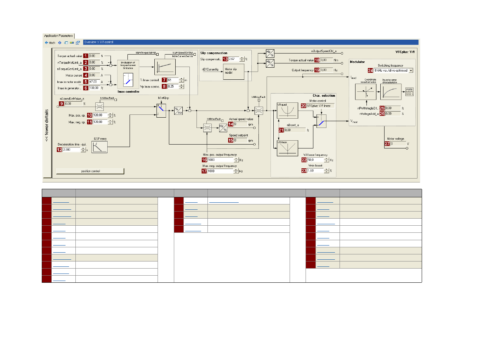This screenshot has height=338, width=478.
Task: Click the nPWMAngleOffset value field
Action: pos(393,108)
